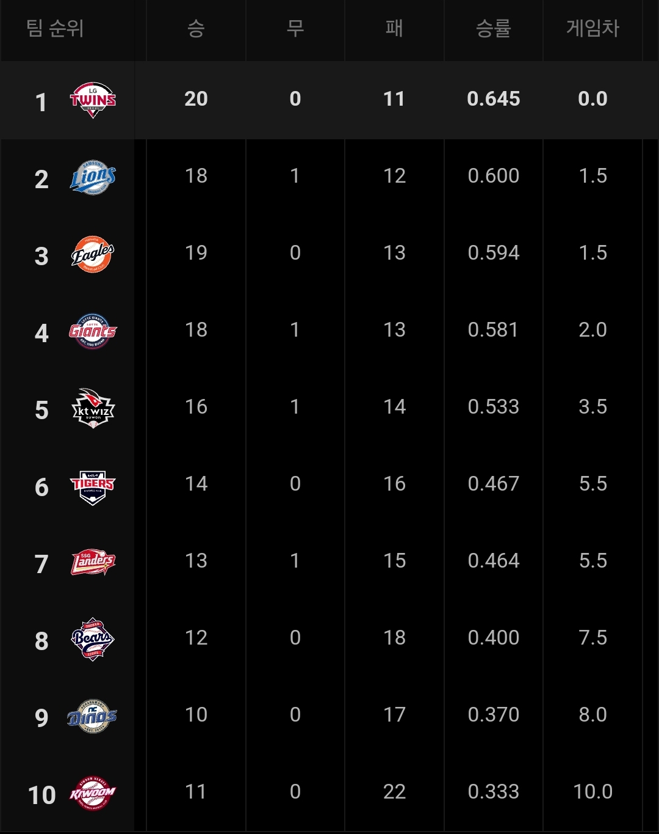659x834 pixels.
Task: Click the 게임차 column header
Action: point(592,28)
